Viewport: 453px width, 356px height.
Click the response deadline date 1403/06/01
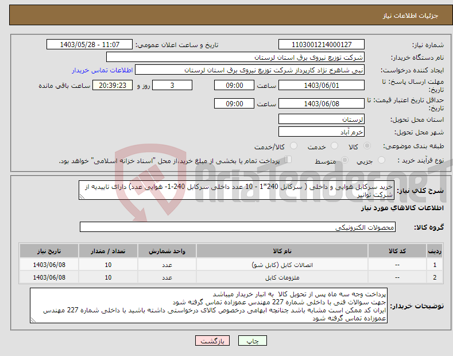pos(322,85)
